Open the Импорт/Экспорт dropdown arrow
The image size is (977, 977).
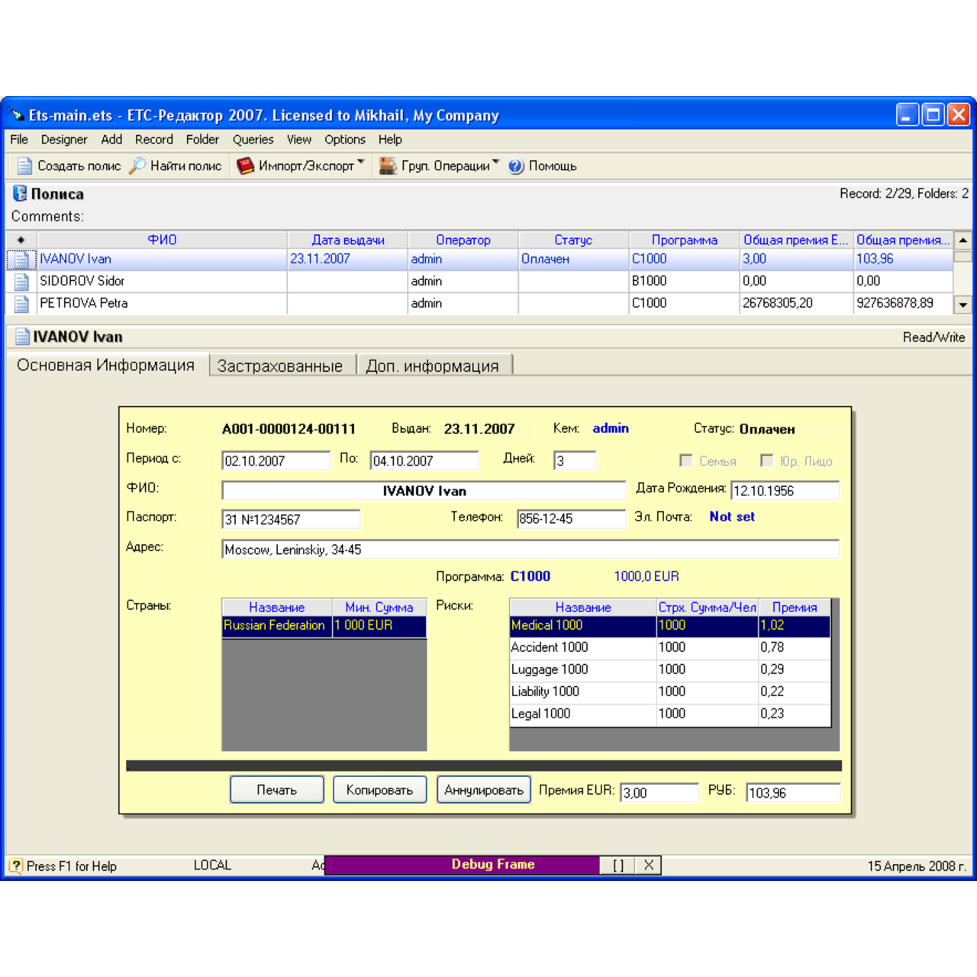point(361,163)
